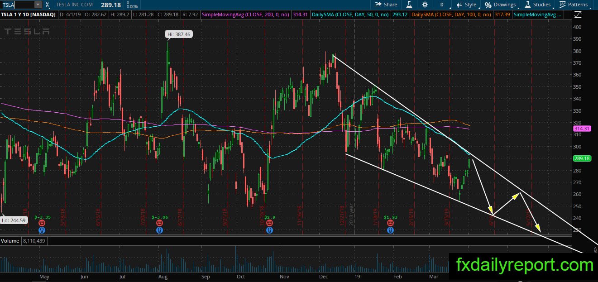Click the R: 7.92 range value
Viewport: 598px width, 282px height.
click(x=189, y=14)
